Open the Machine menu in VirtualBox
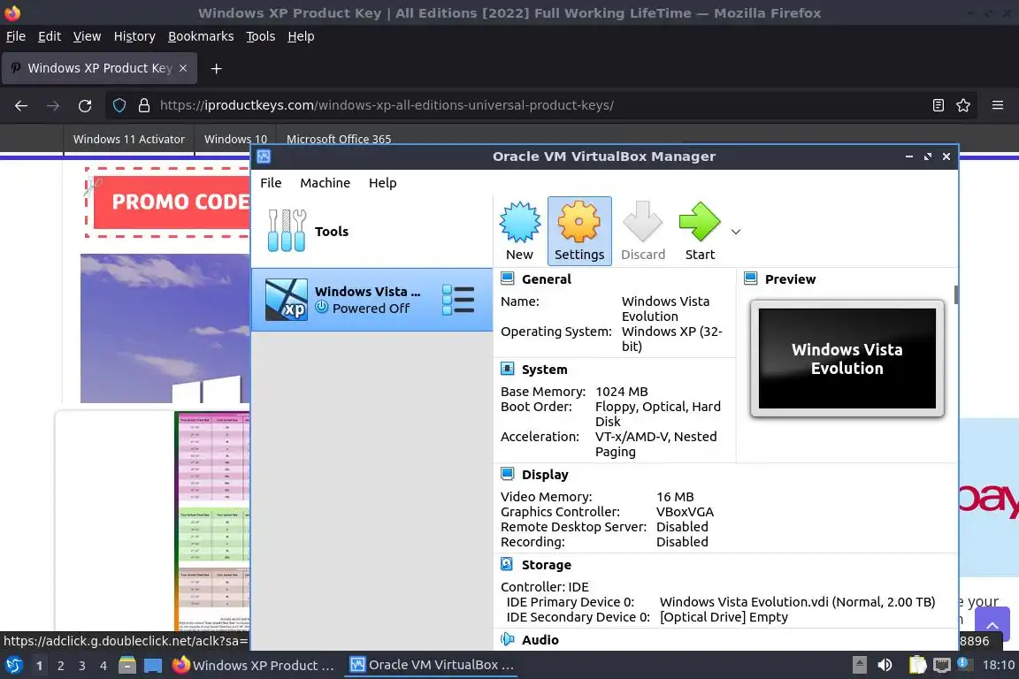This screenshot has width=1019, height=679. pos(325,183)
